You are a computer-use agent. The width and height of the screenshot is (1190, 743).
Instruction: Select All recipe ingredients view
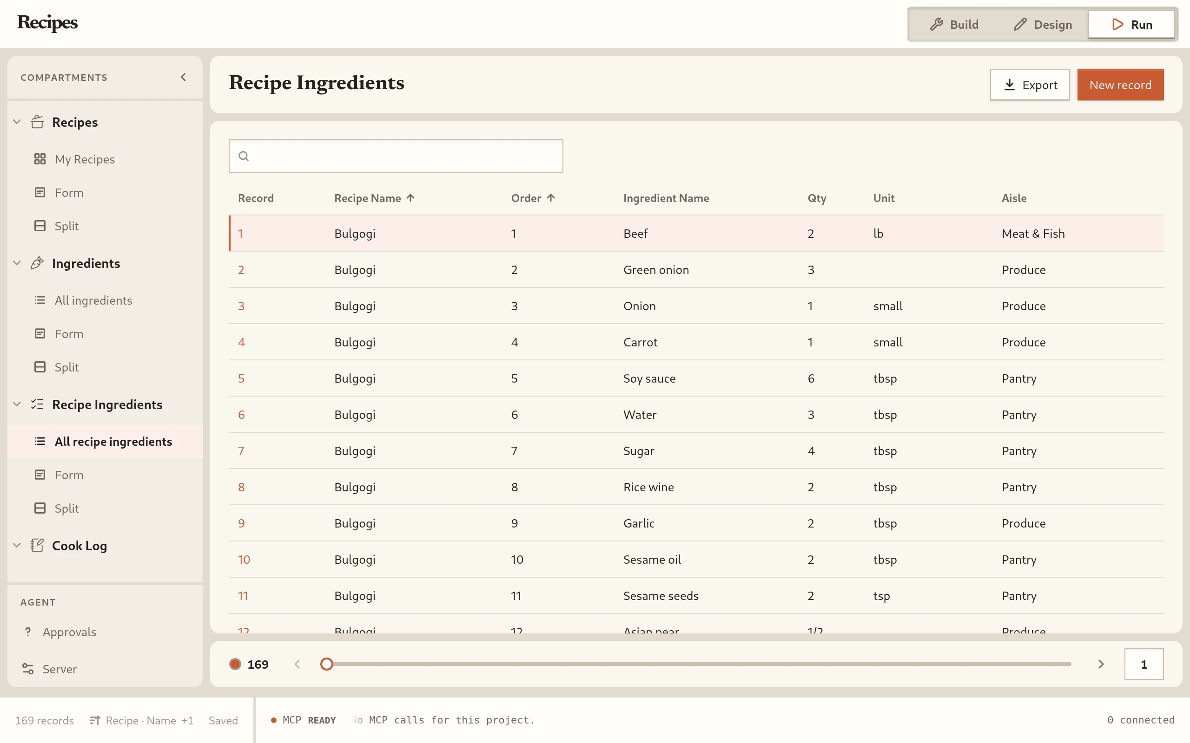pos(105,441)
